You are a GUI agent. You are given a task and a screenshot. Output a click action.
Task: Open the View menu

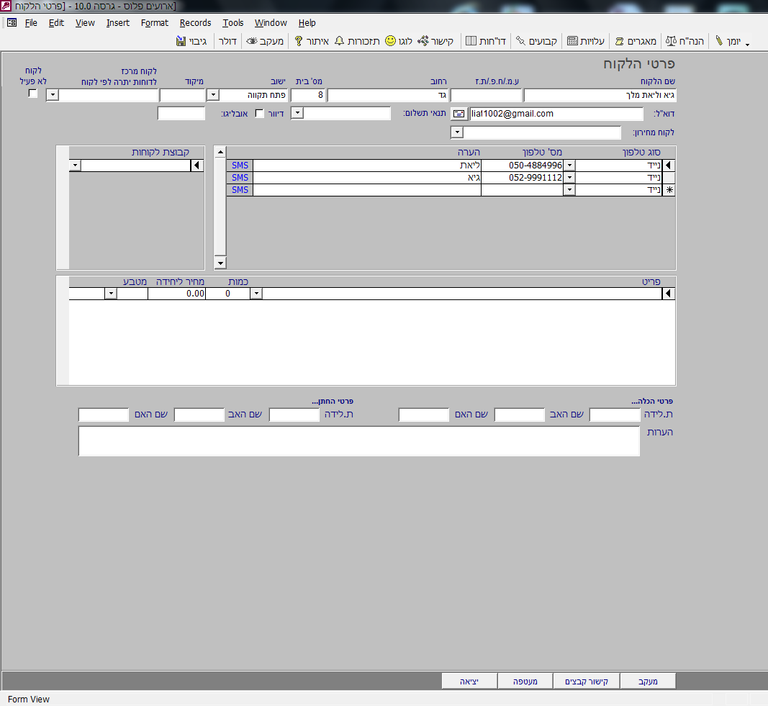[x=85, y=22]
